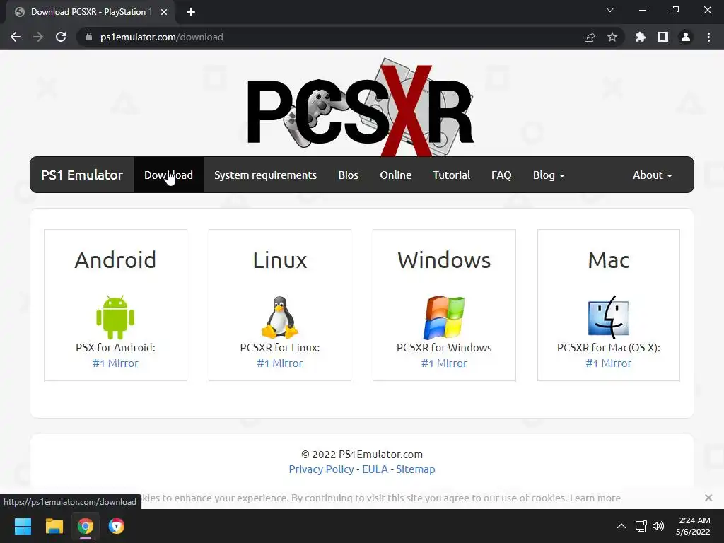The width and height of the screenshot is (724, 543).
Task: Click the Windows heading text
Action: click(x=444, y=260)
